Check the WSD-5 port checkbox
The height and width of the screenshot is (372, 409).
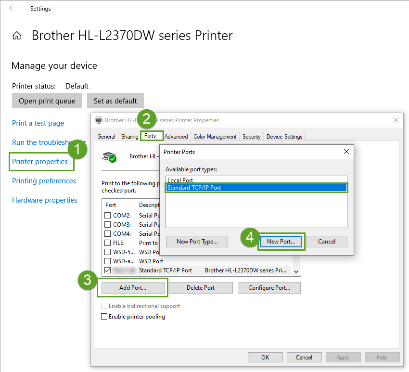(108, 252)
